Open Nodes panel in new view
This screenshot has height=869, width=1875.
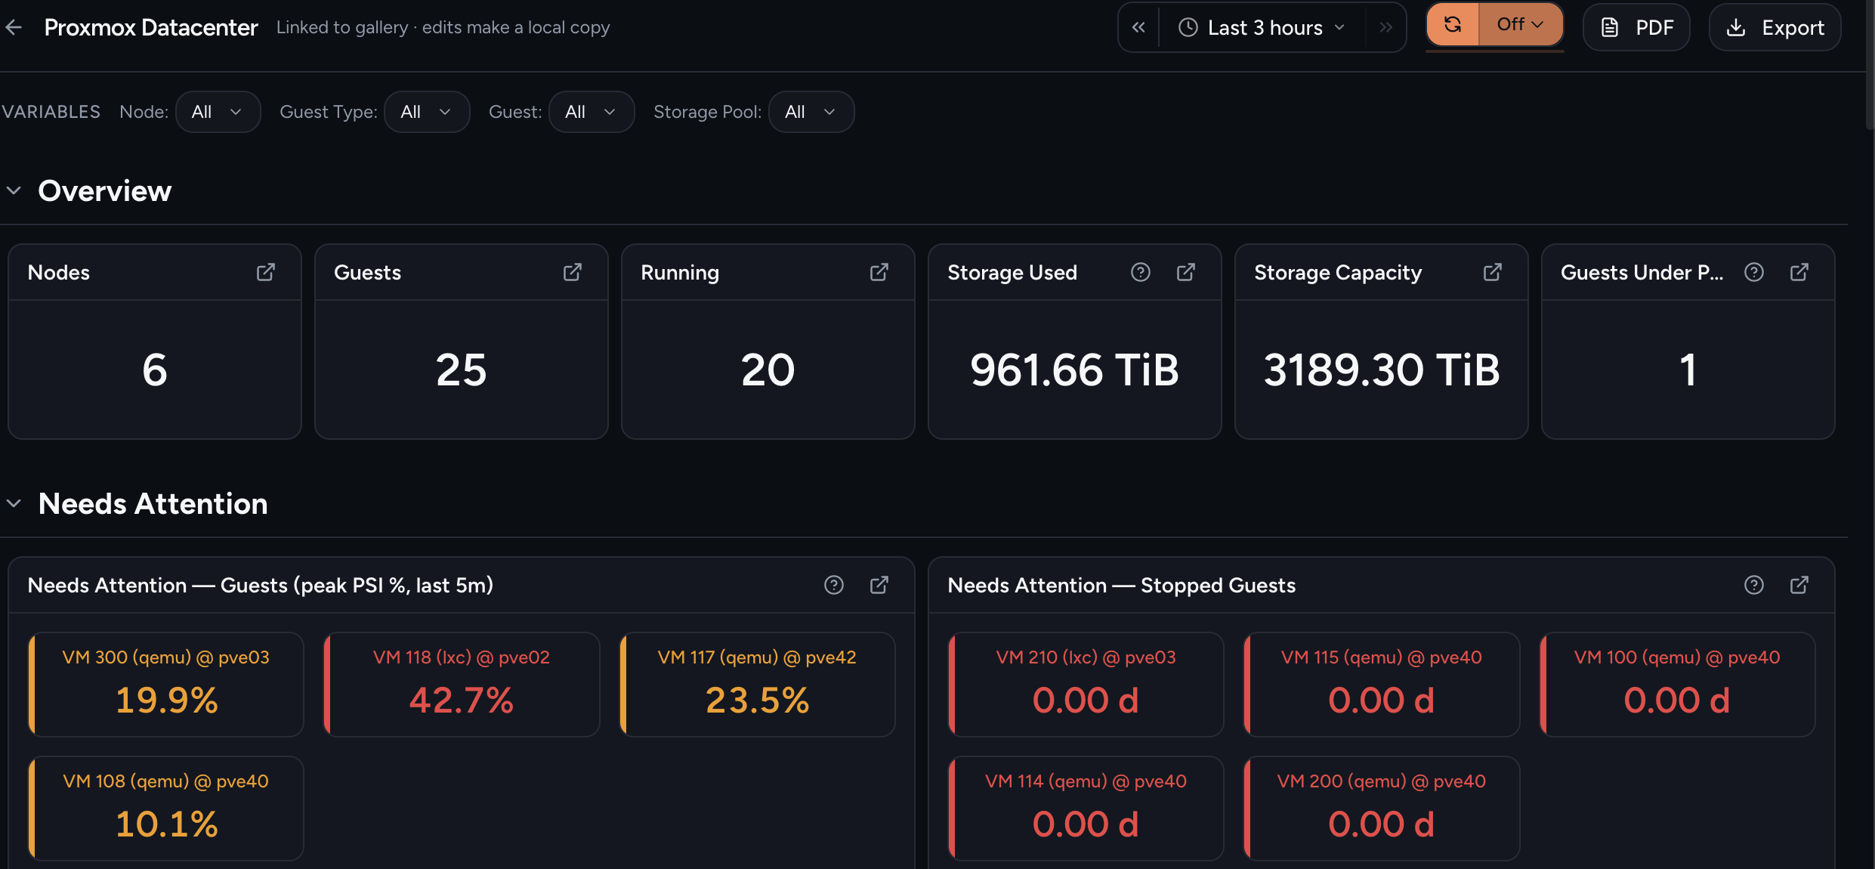click(x=266, y=272)
